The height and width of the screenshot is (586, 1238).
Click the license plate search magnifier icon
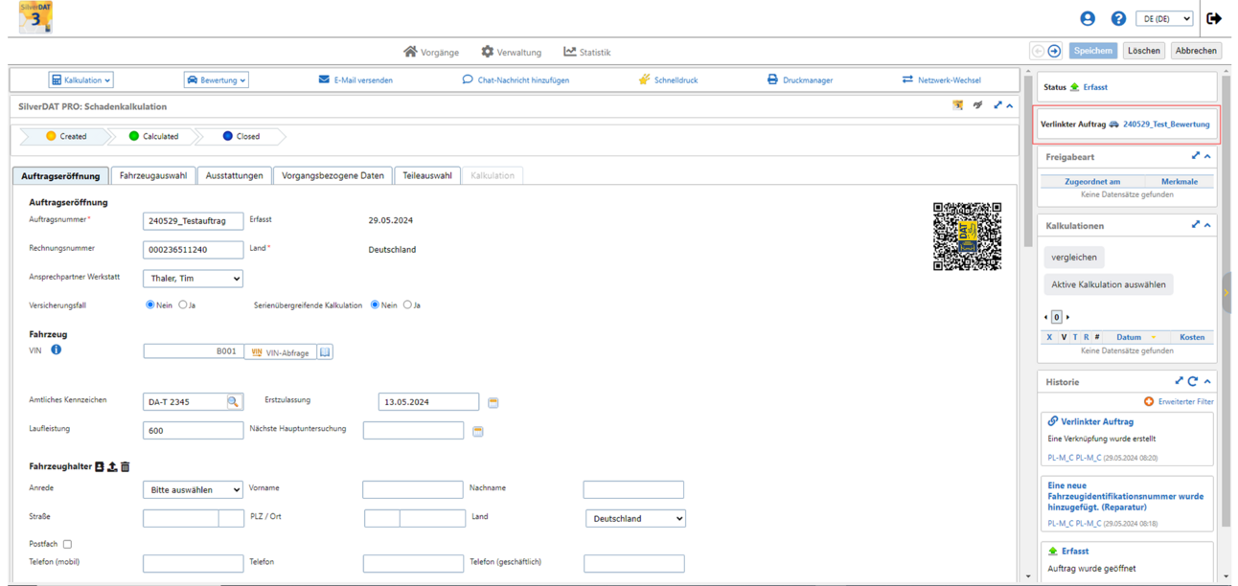click(x=233, y=402)
